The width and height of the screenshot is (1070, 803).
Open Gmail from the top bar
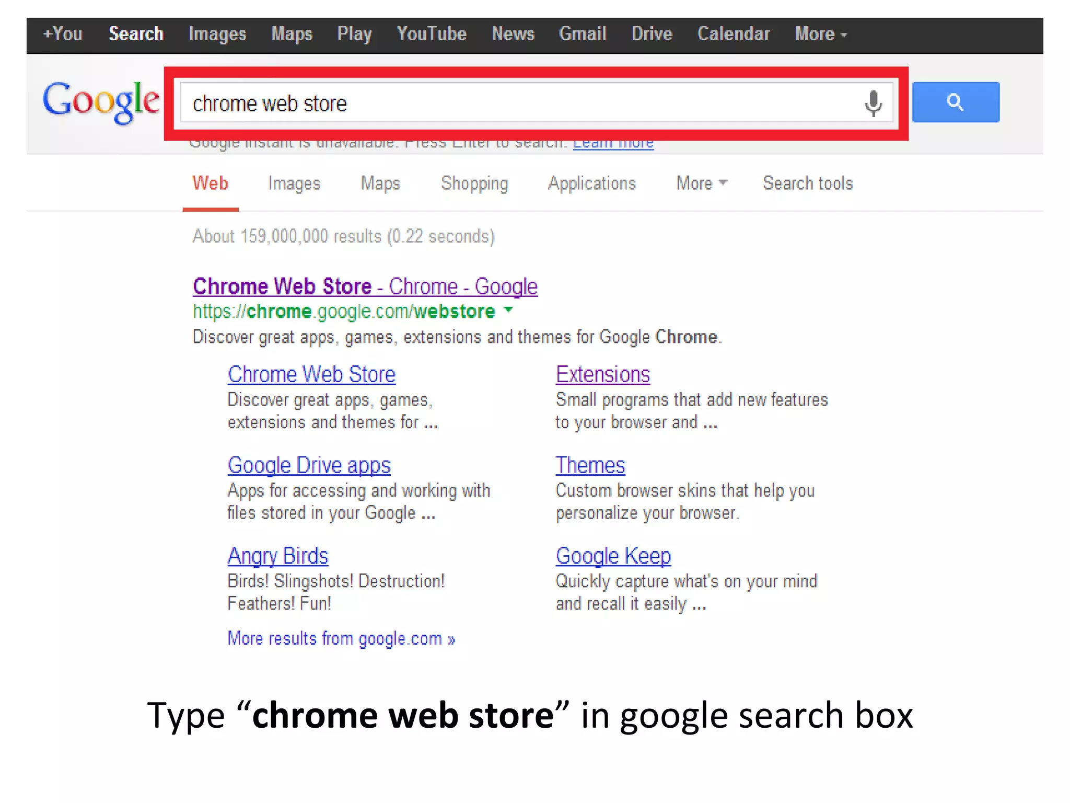point(583,34)
